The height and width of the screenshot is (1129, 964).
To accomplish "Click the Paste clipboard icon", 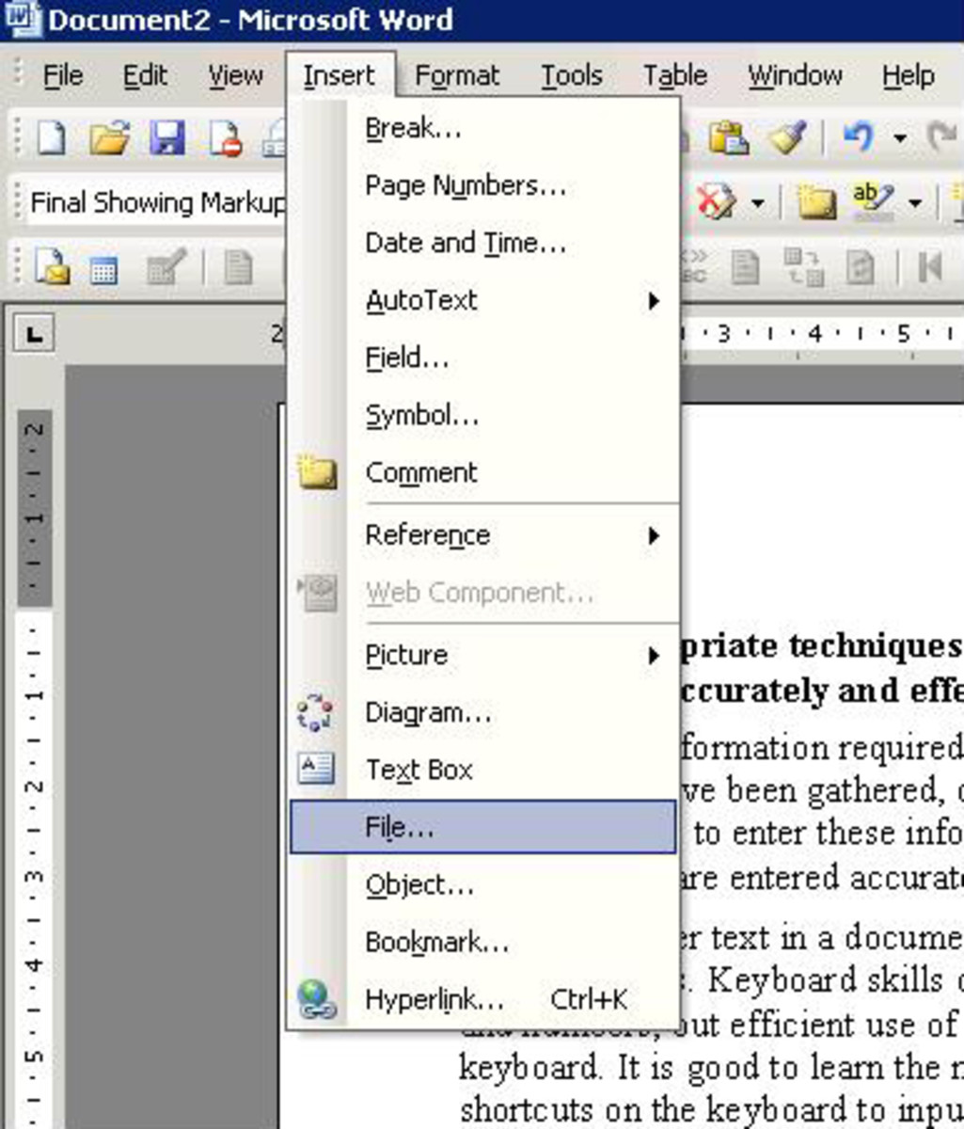I will (x=728, y=138).
